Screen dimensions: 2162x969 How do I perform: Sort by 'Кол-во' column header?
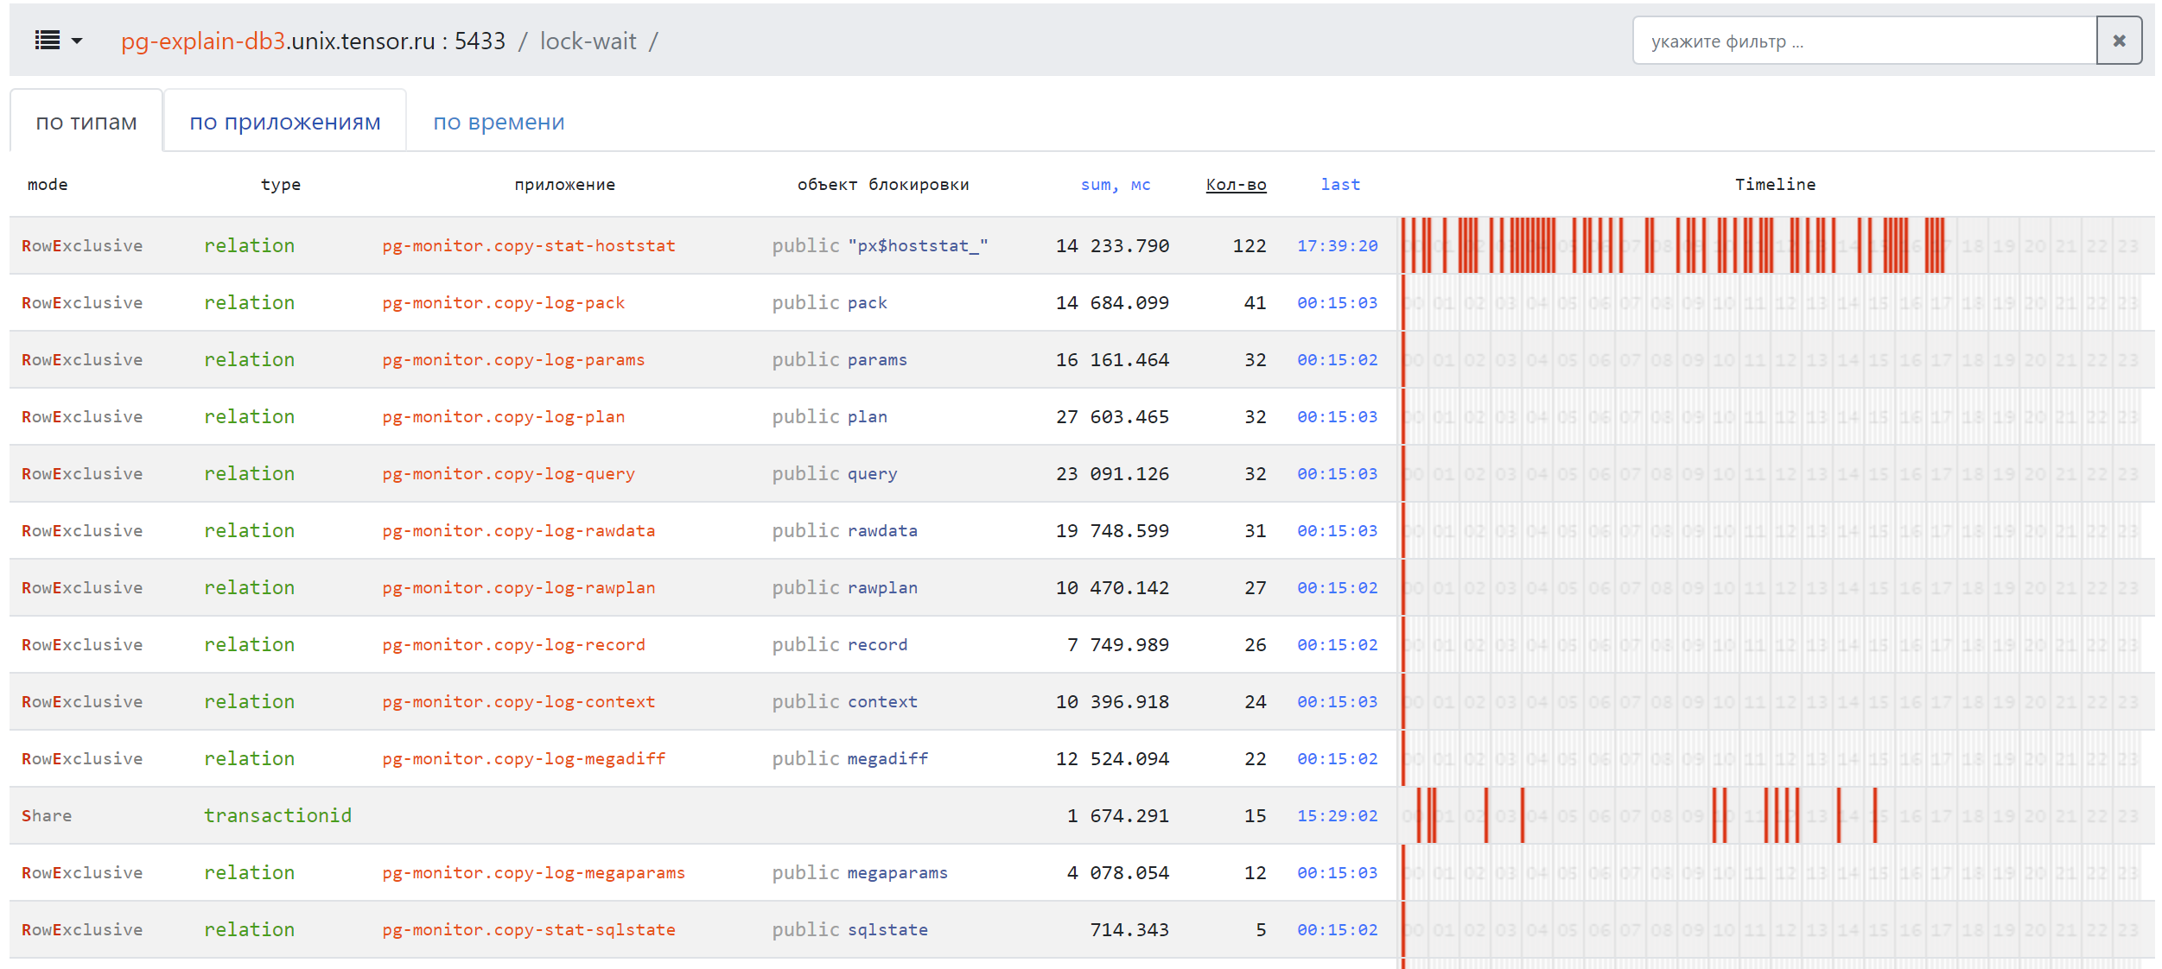pos(1236,184)
